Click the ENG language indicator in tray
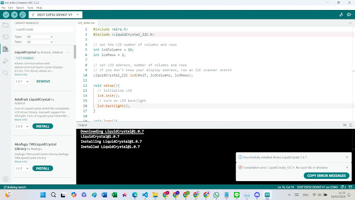This screenshot has height=200, width=355. click(x=306, y=195)
